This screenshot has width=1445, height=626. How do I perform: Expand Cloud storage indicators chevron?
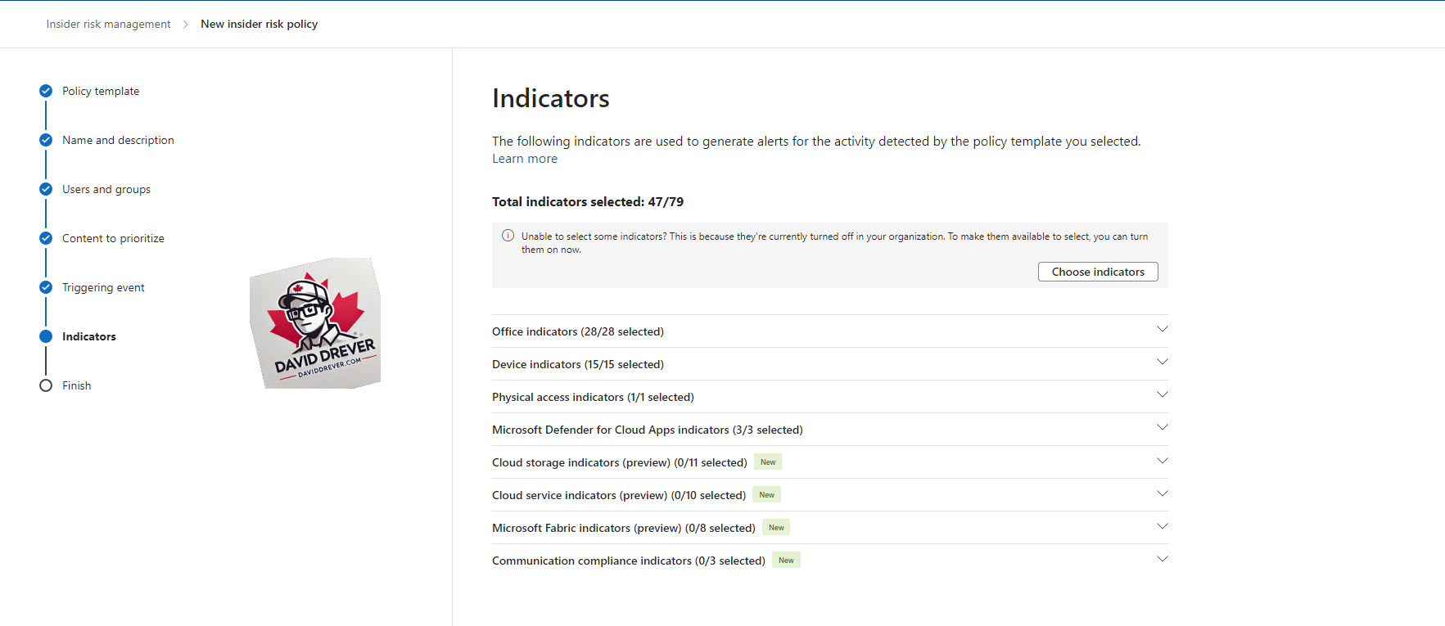click(1162, 461)
